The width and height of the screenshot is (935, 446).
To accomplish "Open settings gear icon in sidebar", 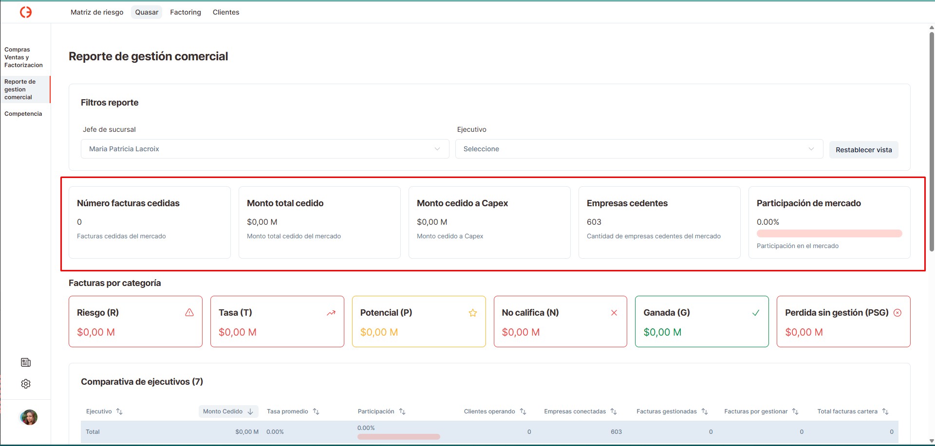I will [x=26, y=384].
